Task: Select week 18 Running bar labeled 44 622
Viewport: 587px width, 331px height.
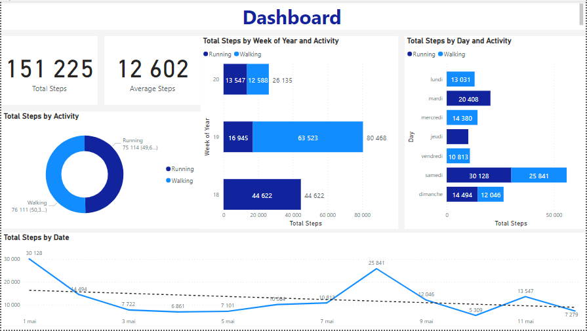Action: (x=262, y=195)
